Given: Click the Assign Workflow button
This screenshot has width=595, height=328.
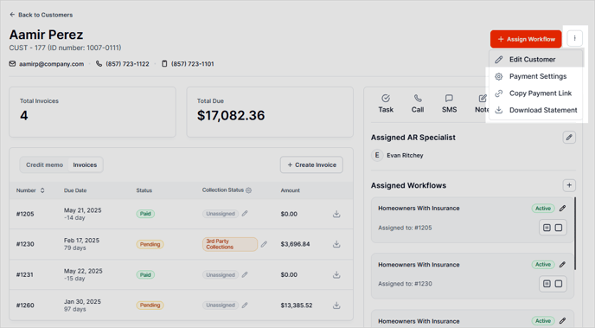Looking at the screenshot, I should pos(526,39).
